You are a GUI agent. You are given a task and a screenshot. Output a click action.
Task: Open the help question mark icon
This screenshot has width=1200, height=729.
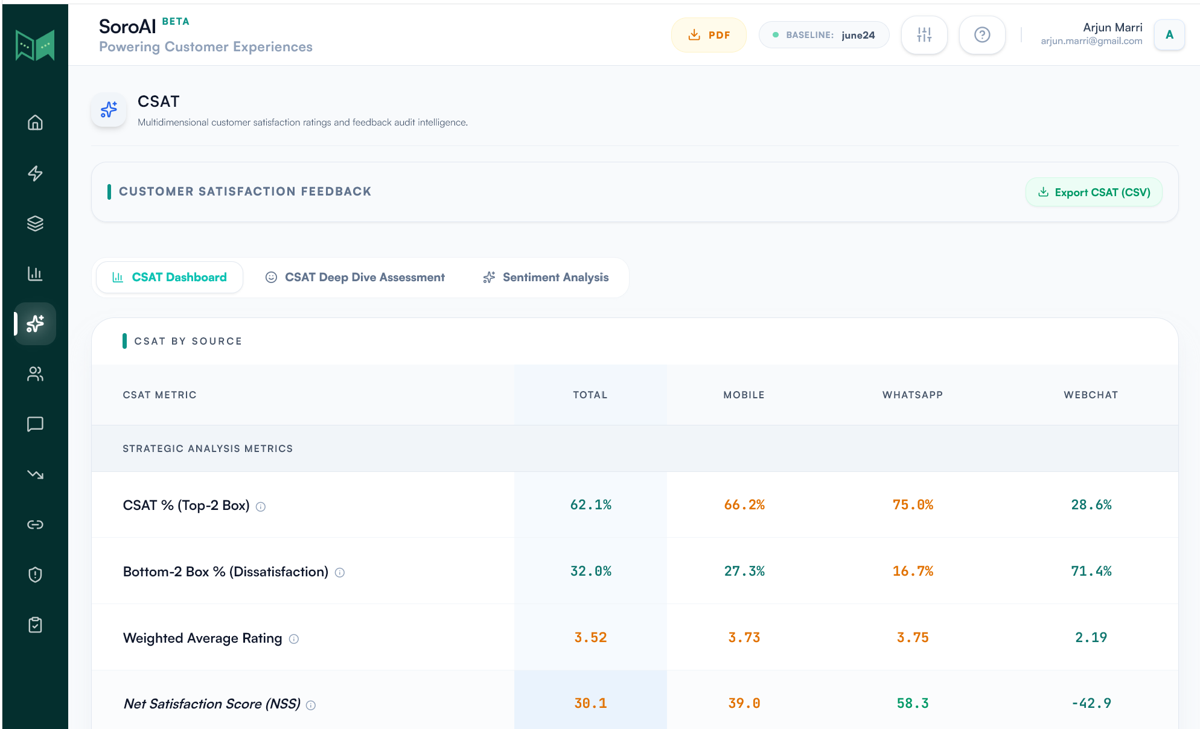click(x=982, y=35)
